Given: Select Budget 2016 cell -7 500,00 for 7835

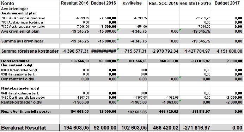Looking at the screenshot, I should point(108,26).
